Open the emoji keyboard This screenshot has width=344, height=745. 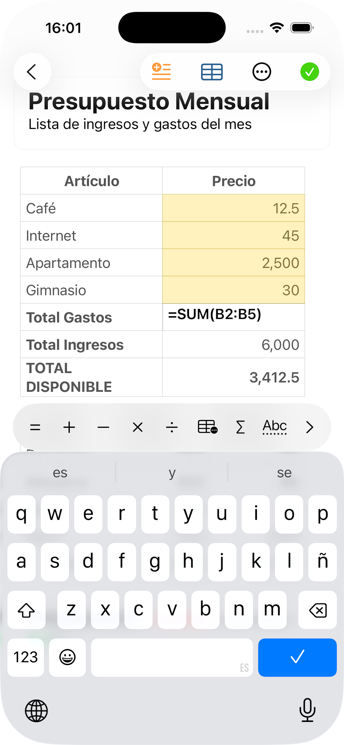point(67,657)
